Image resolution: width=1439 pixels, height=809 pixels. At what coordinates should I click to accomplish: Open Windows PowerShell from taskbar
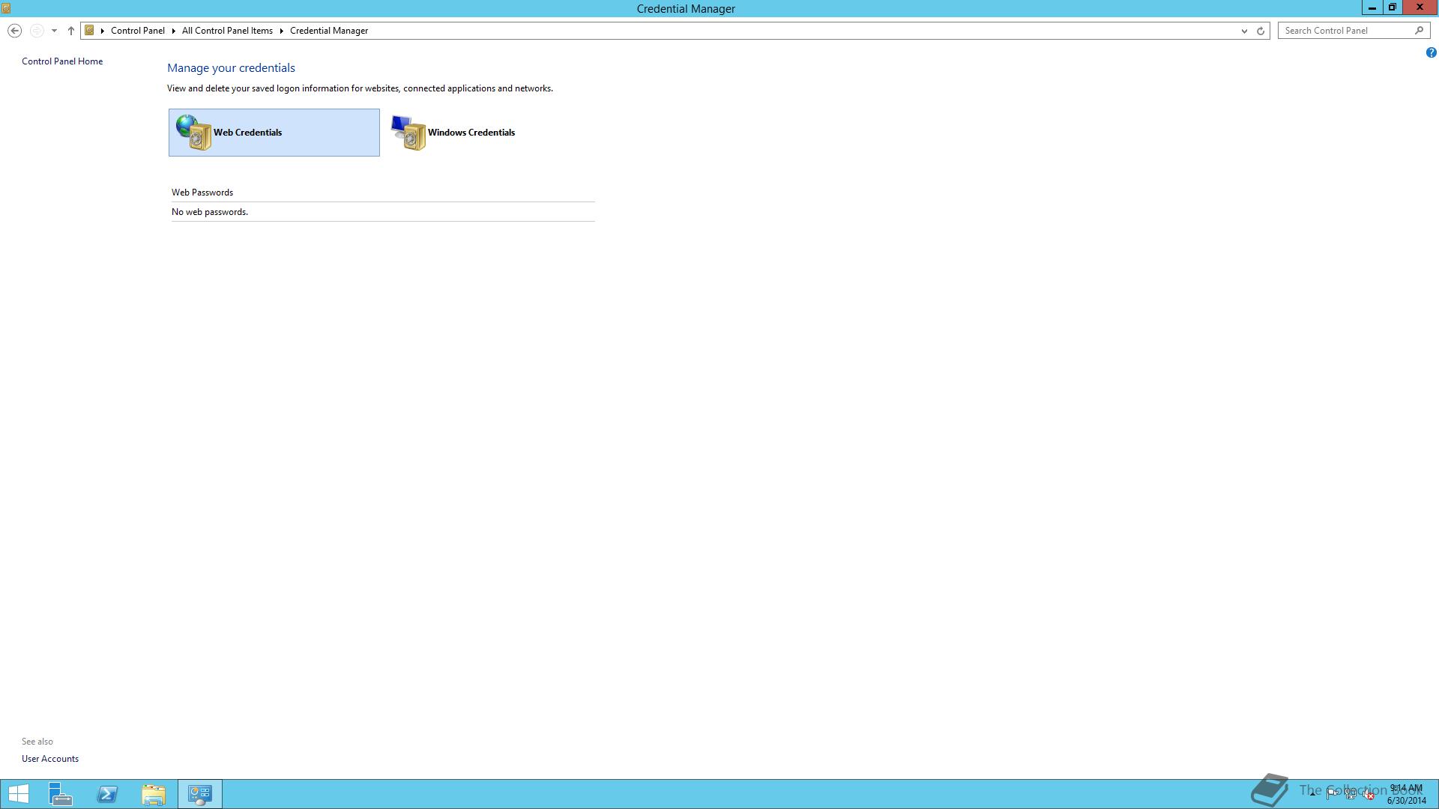tap(107, 794)
